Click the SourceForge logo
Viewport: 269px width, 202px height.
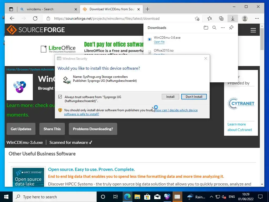click(36, 30)
